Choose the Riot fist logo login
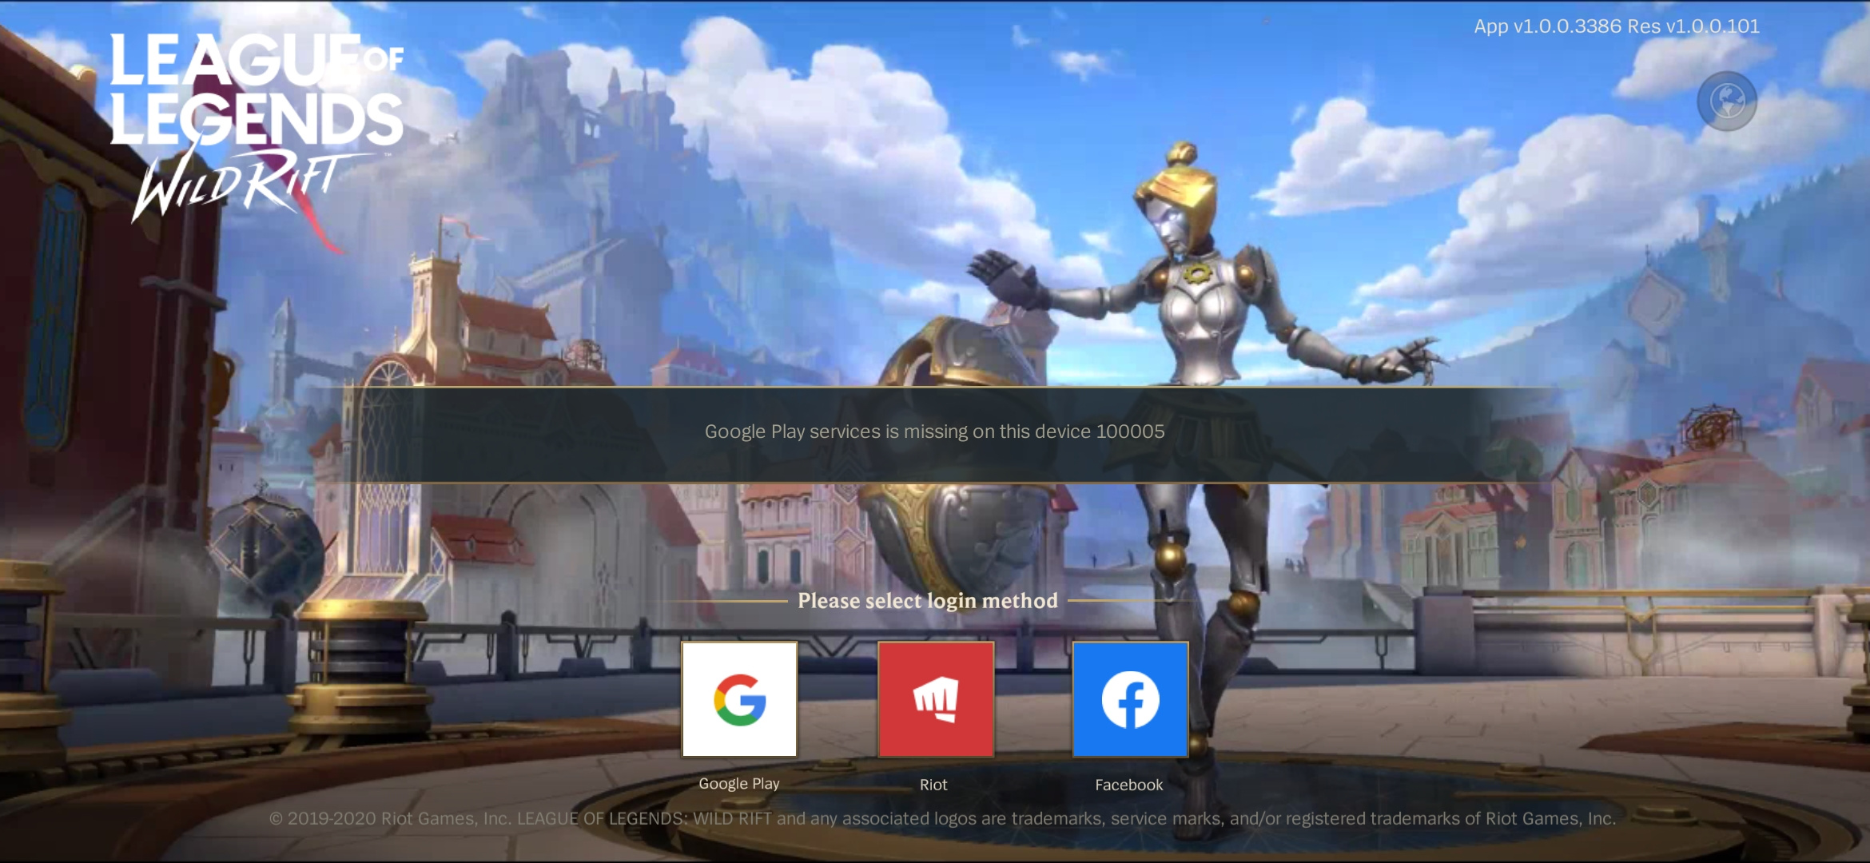 click(x=936, y=699)
